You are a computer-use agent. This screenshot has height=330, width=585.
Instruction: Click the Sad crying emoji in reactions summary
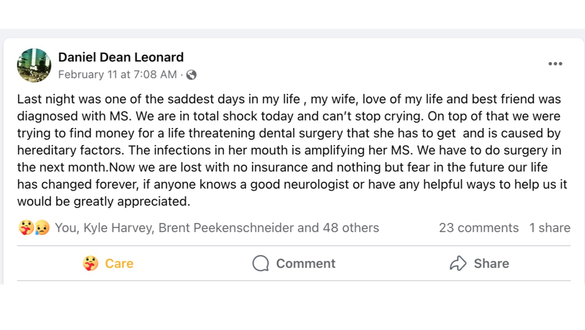coord(42,228)
